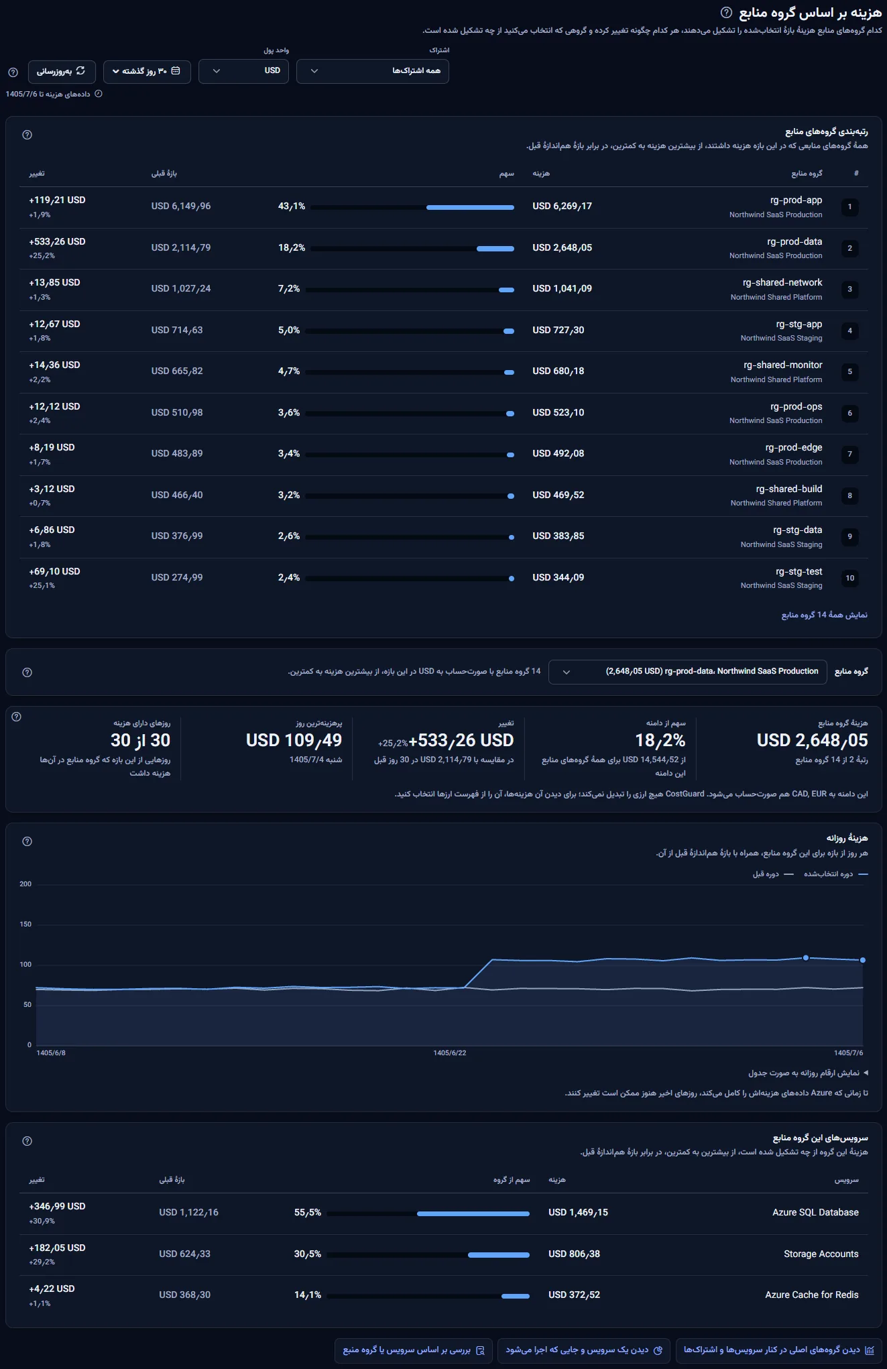Open help icon in resource group selector card

click(27, 672)
